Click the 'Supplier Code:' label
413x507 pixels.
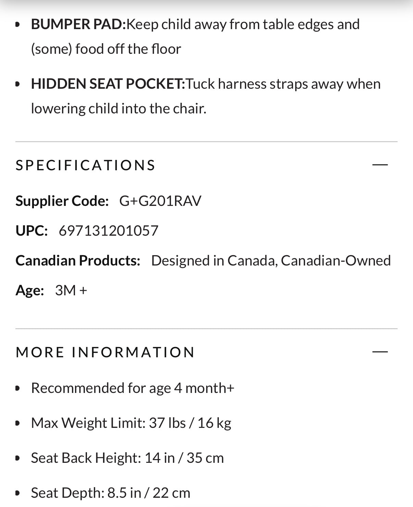tap(62, 201)
